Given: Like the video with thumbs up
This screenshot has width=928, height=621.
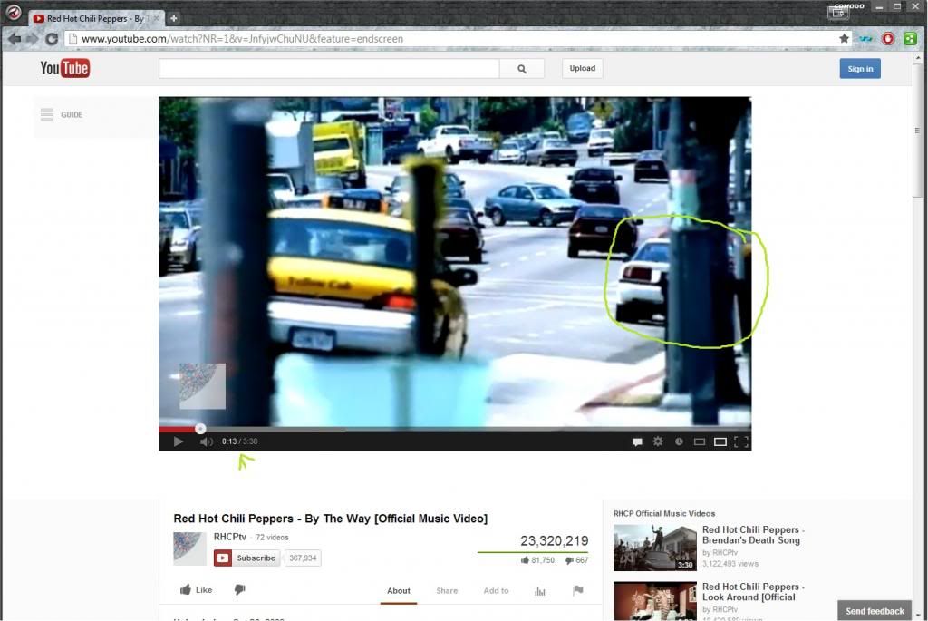Looking at the screenshot, I should pyautogui.click(x=196, y=589).
